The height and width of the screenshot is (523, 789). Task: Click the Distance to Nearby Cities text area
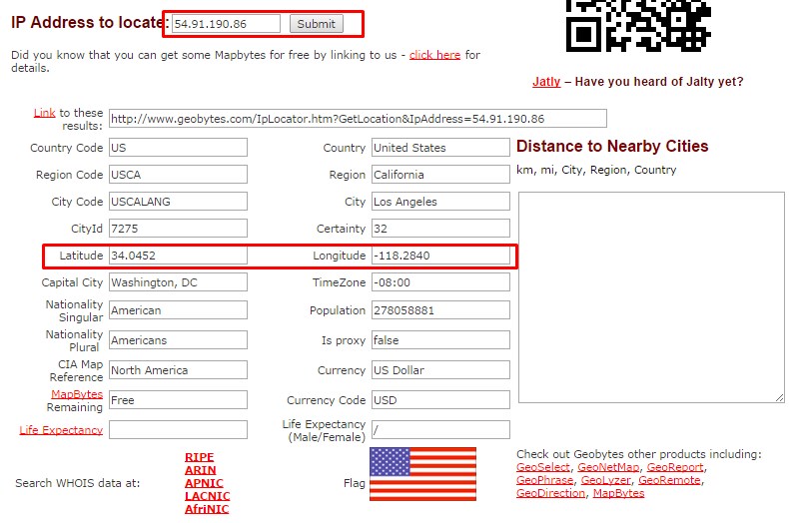651,297
